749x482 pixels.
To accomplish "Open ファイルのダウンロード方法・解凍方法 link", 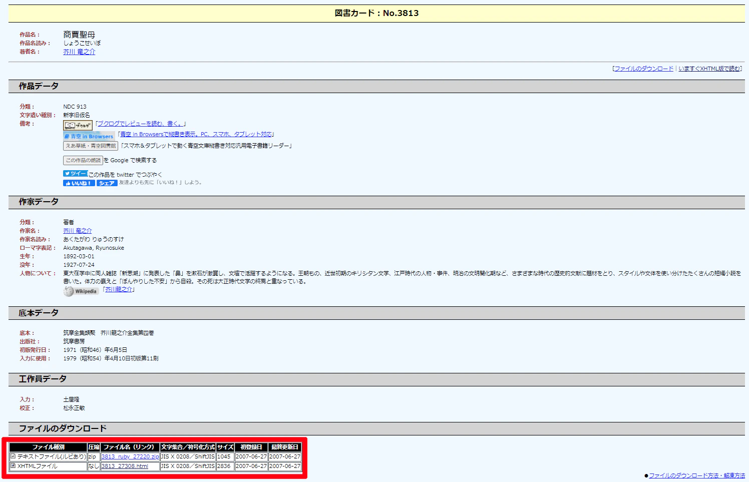I will [697, 475].
